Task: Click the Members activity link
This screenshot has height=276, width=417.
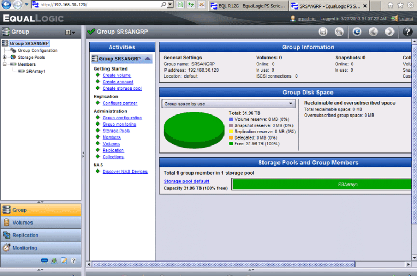Action: click(112, 137)
